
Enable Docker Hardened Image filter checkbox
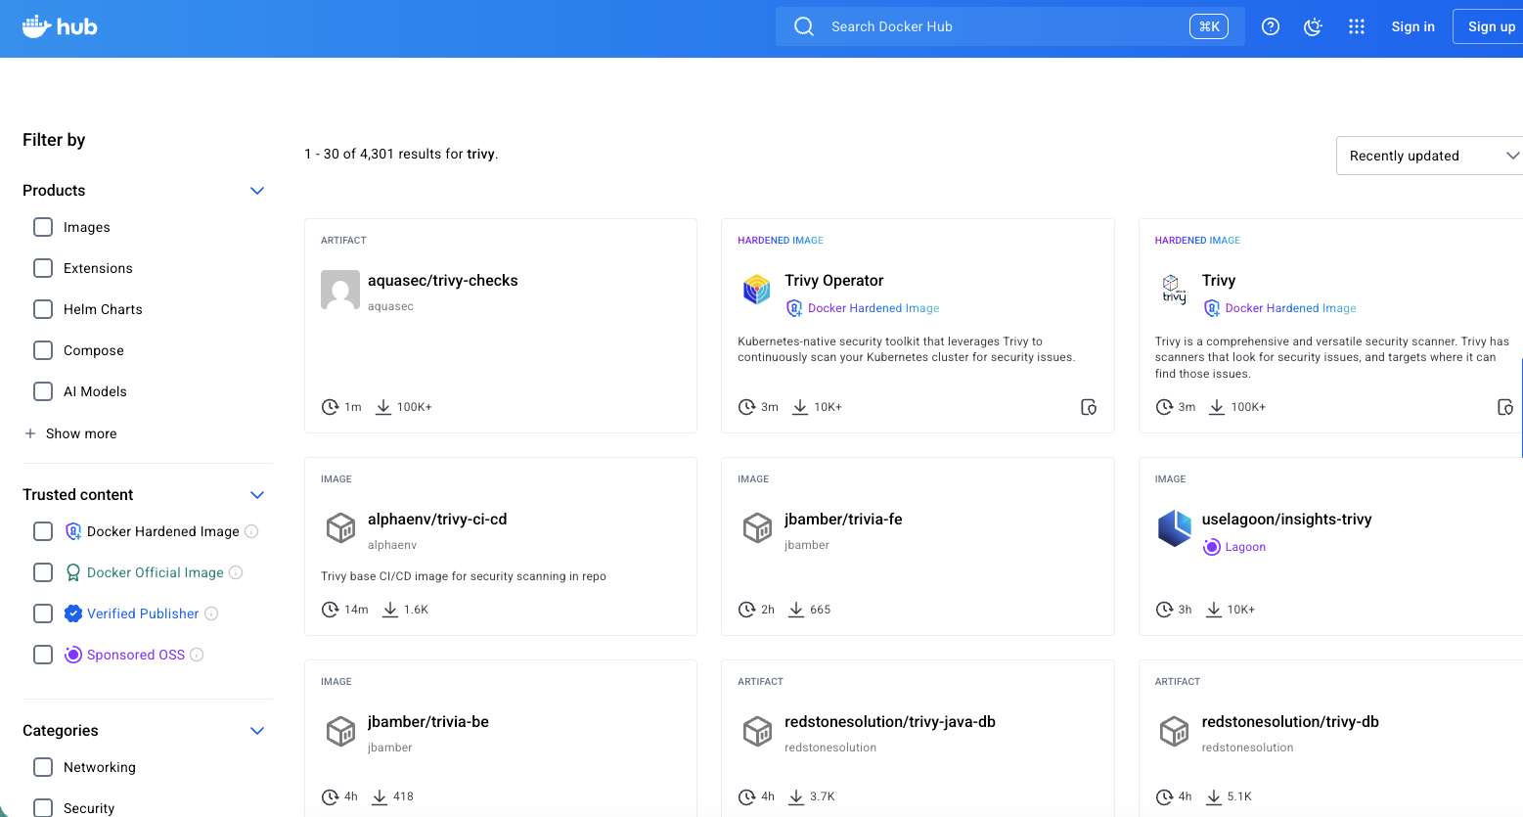tap(43, 531)
